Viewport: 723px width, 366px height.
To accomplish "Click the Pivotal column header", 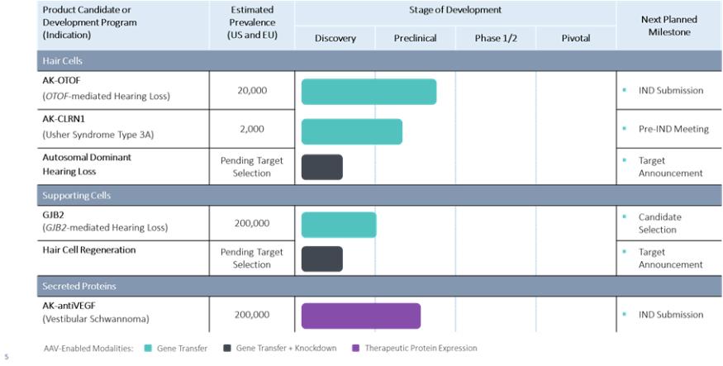I will click(575, 39).
